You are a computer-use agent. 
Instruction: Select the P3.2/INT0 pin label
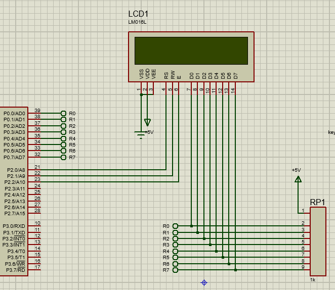(14, 238)
